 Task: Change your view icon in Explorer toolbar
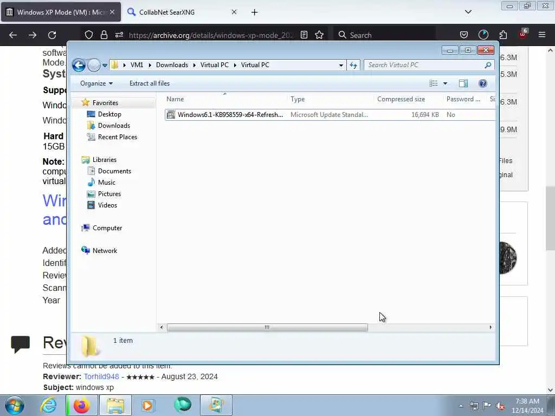point(433,83)
